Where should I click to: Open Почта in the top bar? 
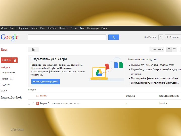point(73,28)
